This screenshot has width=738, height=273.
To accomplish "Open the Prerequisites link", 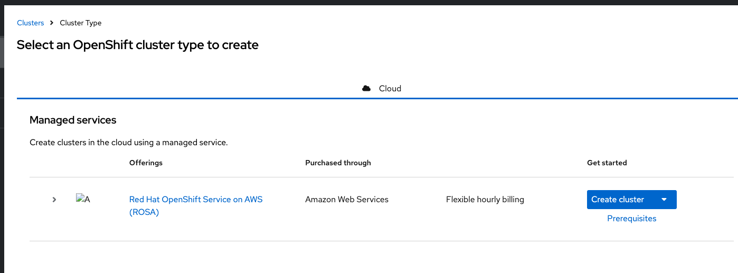I will [631, 219].
